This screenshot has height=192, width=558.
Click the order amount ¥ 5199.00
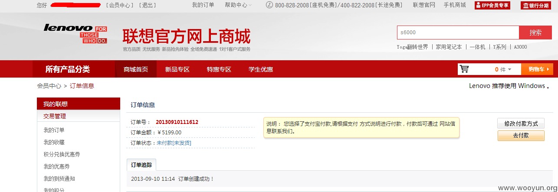169,132
